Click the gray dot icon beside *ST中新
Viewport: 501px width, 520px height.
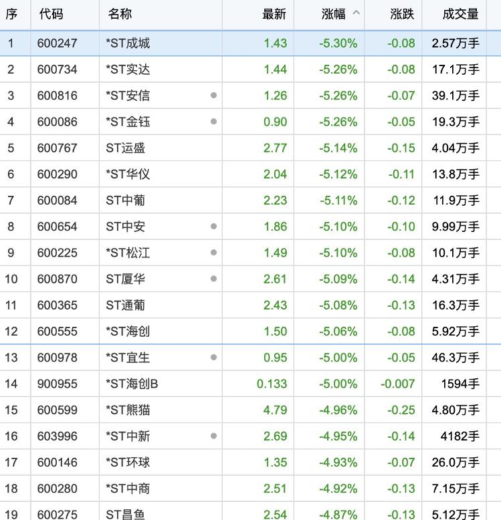213,436
